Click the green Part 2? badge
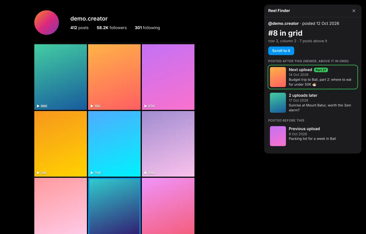366x234 pixels. coord(321,70)
